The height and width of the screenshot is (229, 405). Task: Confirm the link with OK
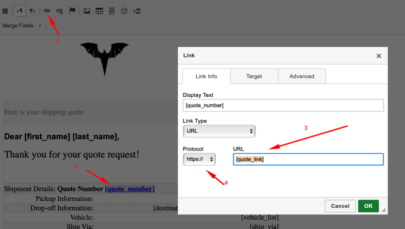click(x=368, y=206)
